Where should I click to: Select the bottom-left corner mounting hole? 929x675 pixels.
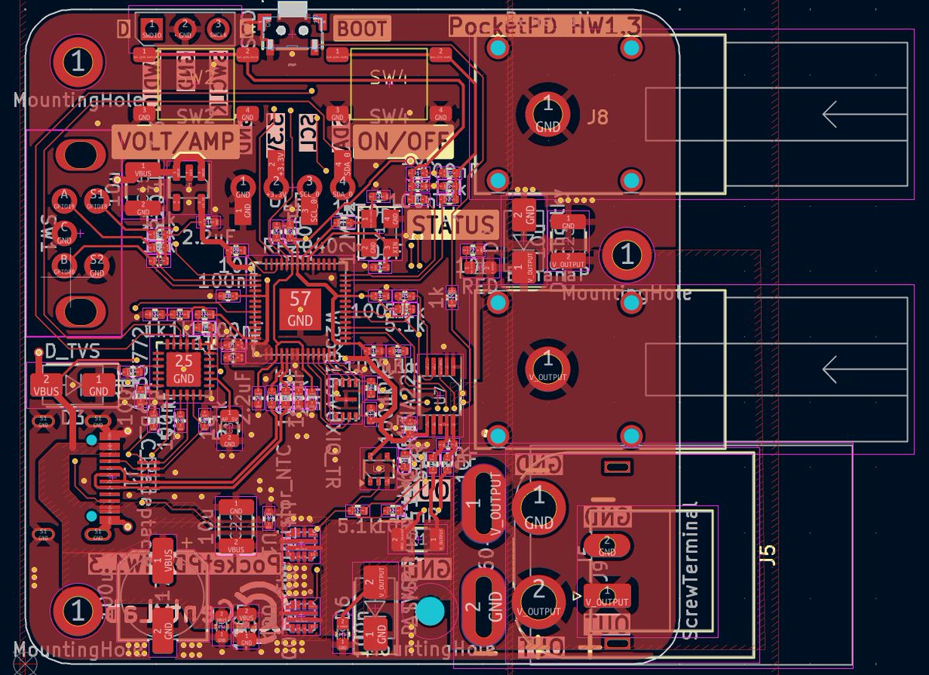[x=77, y=611]
